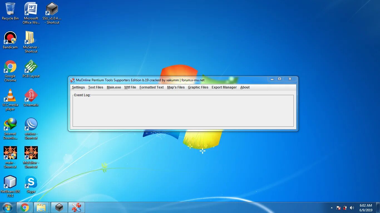This screenshot has width=380, height=213.
Task: Click the Chrome taskbar button
Action: pyautogui.click(x=25, y=207)
